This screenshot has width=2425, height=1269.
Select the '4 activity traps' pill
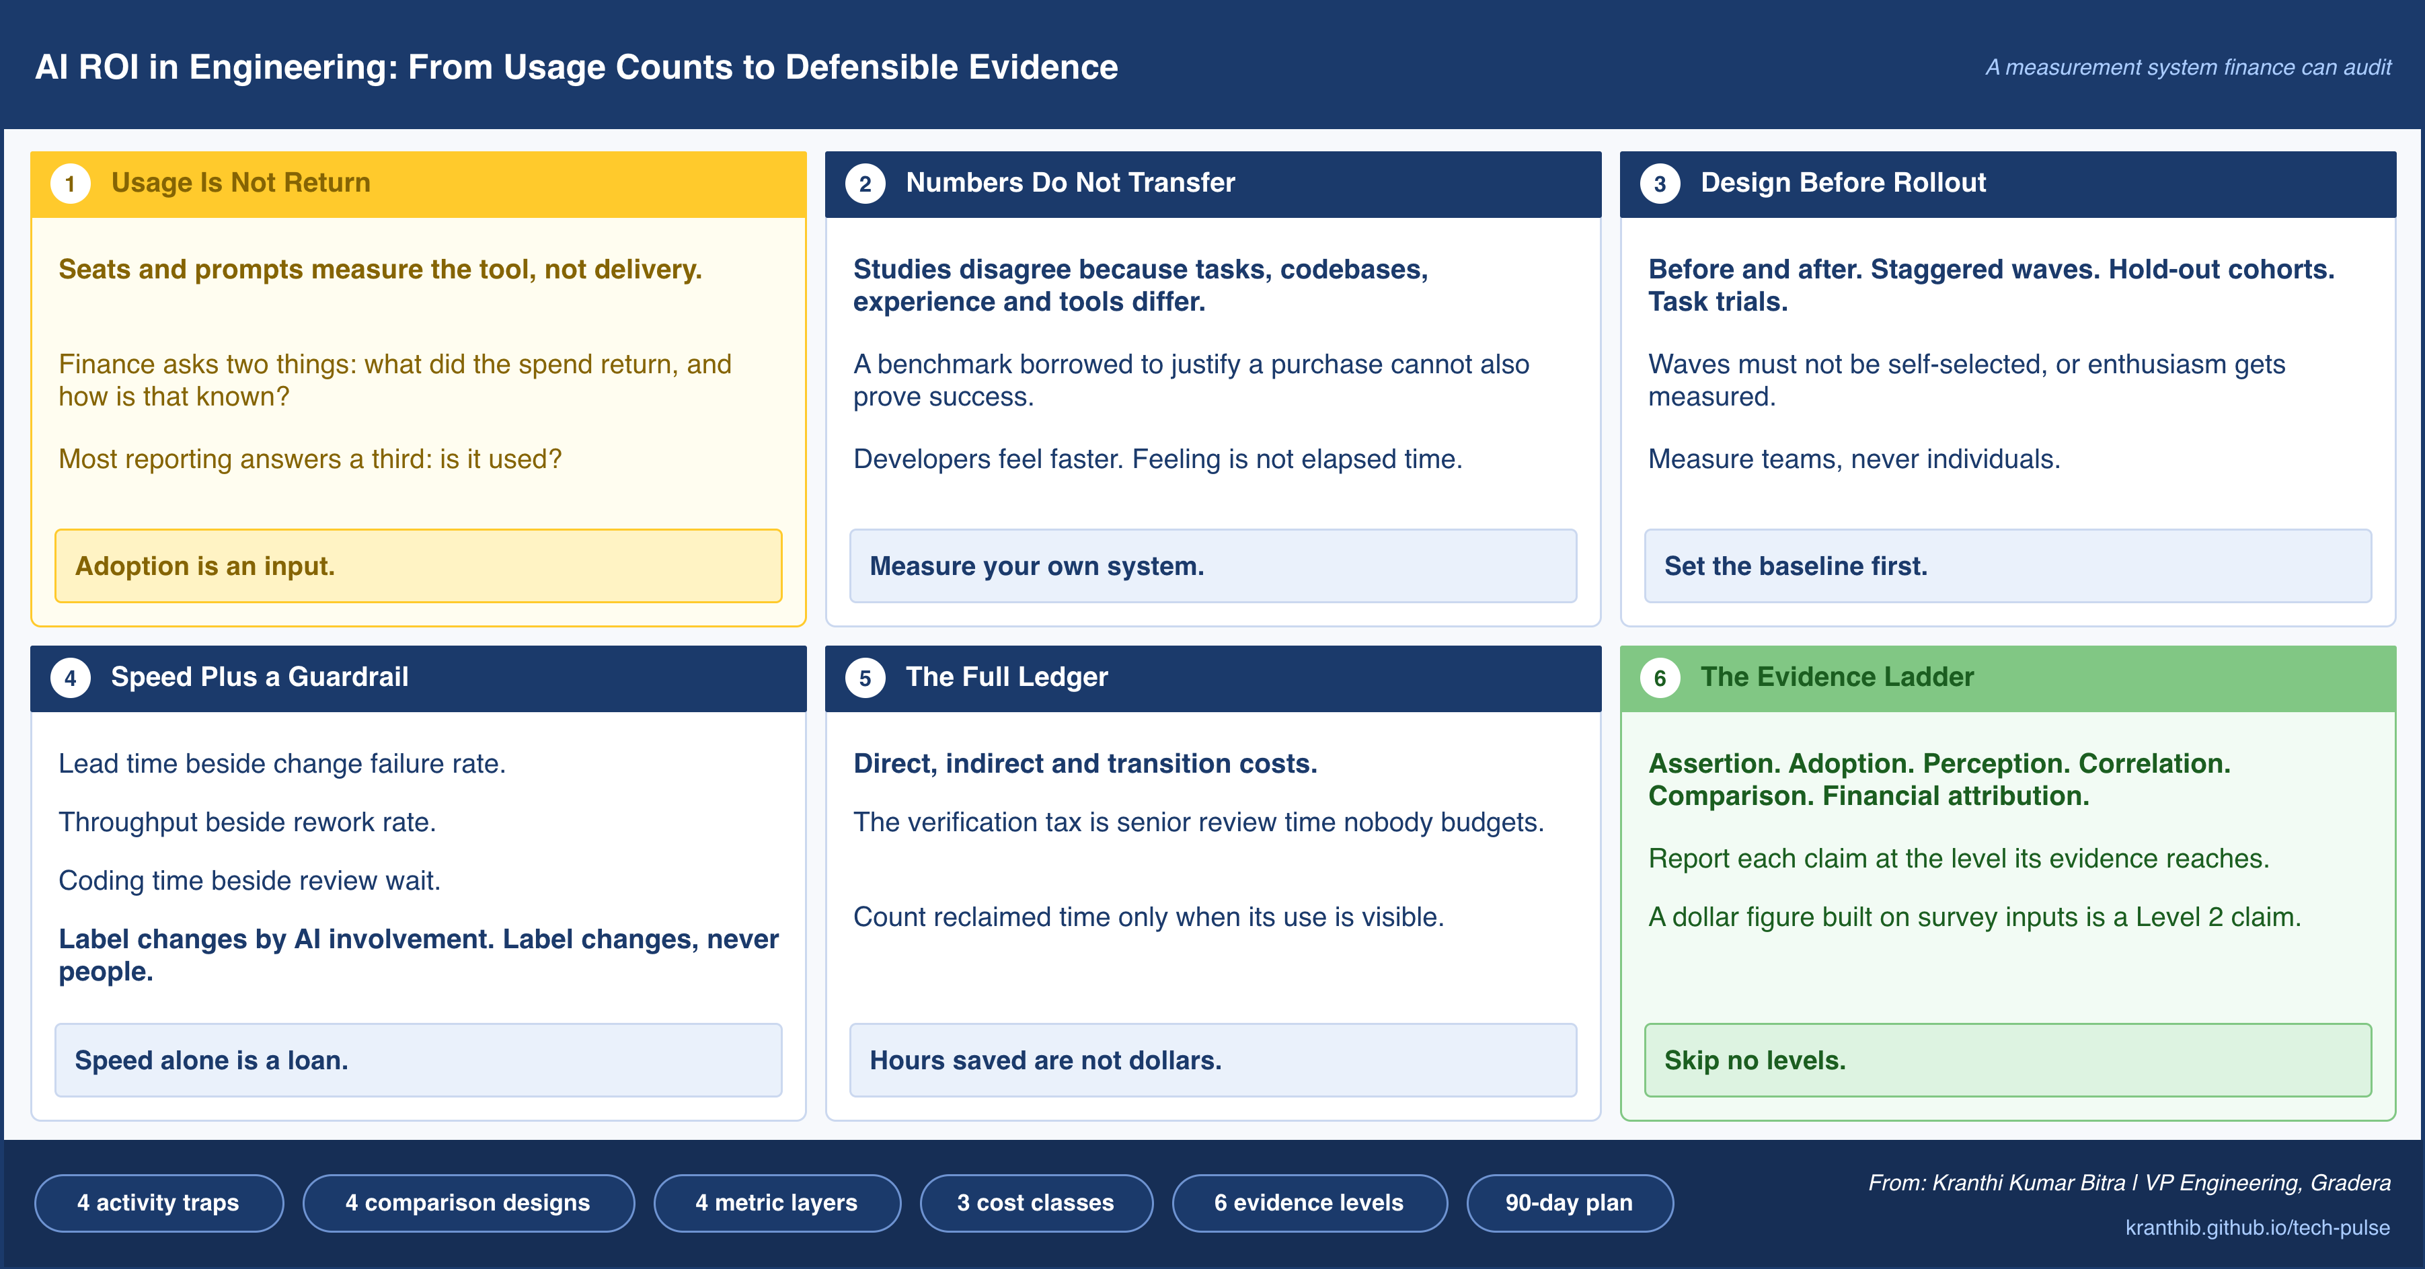click(x=158, y=1202)
